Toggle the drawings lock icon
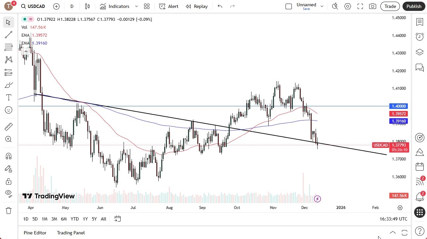 8,181
